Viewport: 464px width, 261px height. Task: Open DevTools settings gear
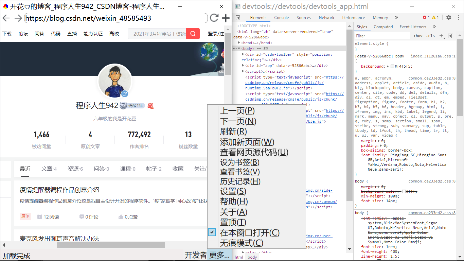[x=449, y=17]
